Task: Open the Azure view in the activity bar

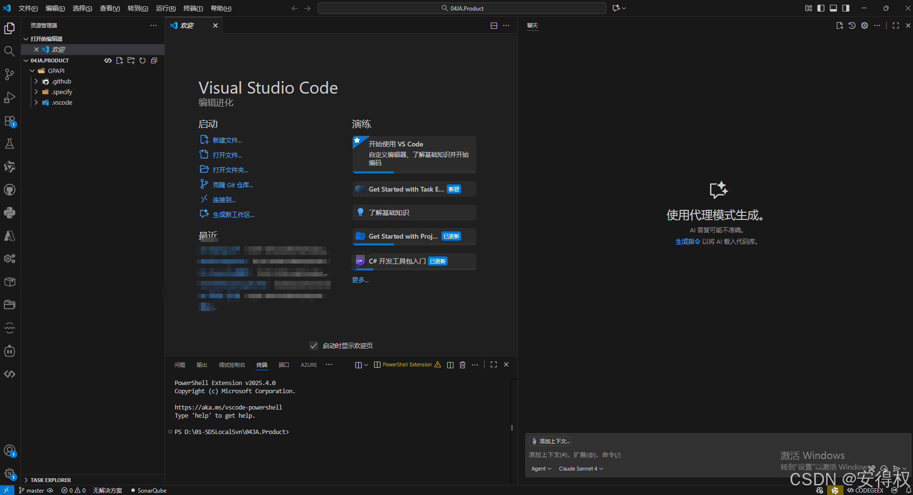Action: 10,236
